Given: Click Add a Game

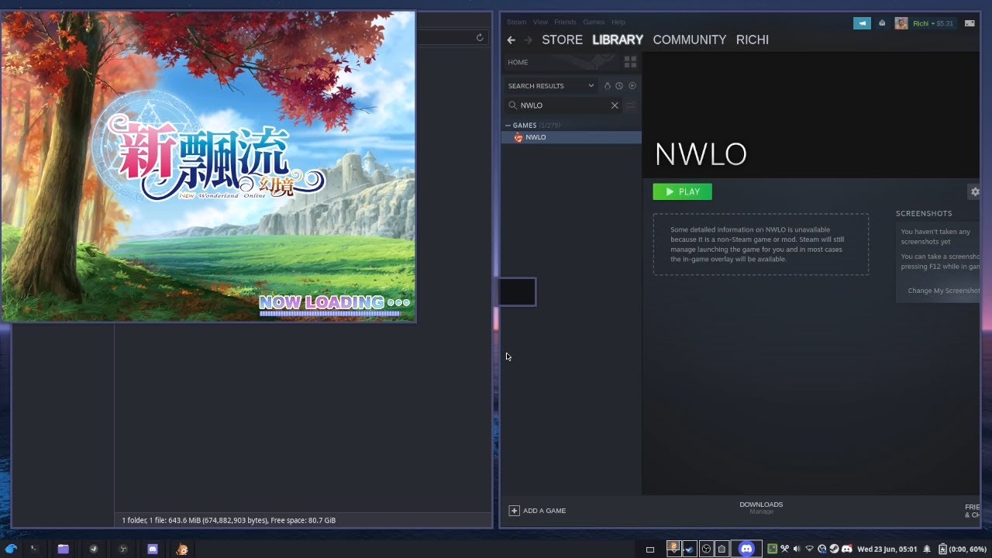Looking at the screenshot, I should (537, 511).
